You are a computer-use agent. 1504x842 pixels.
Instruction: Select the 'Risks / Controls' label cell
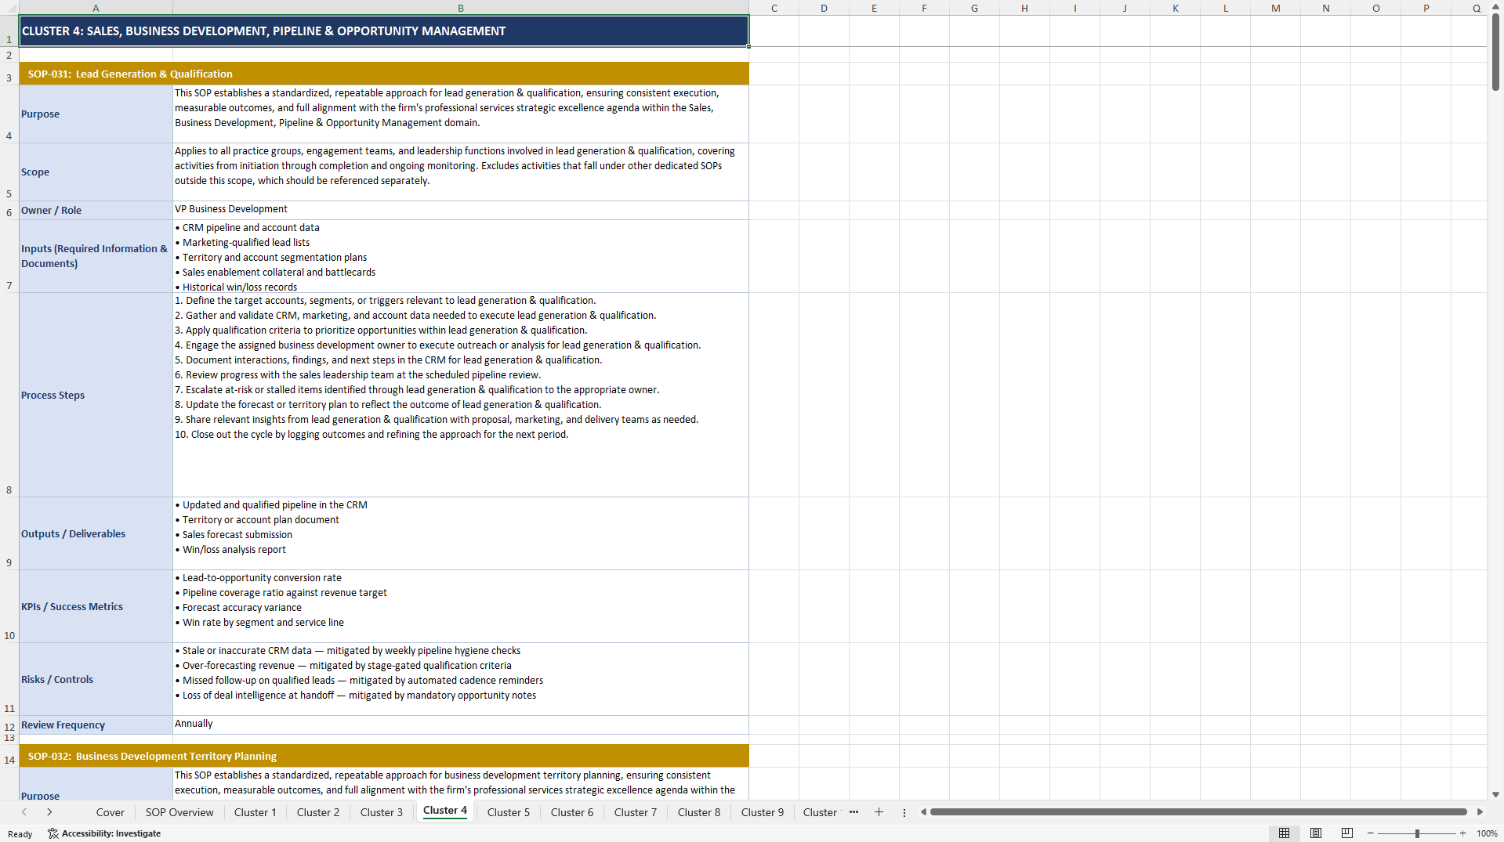96,679
